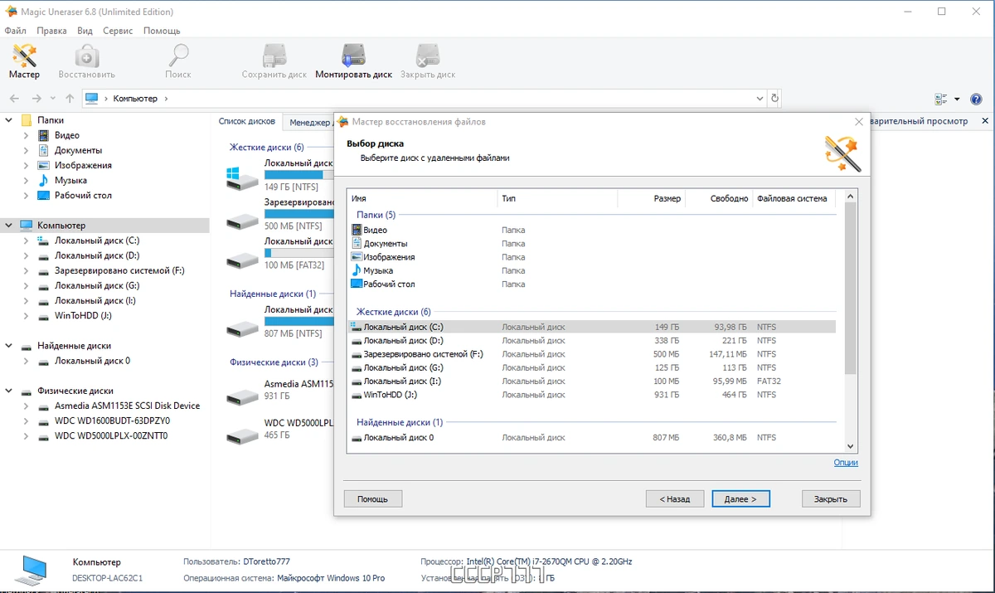The width and height of the screenshot is (995, 593).
Task: Select Видео folder icon in the wizard list
Action: (x=357, y=230)
